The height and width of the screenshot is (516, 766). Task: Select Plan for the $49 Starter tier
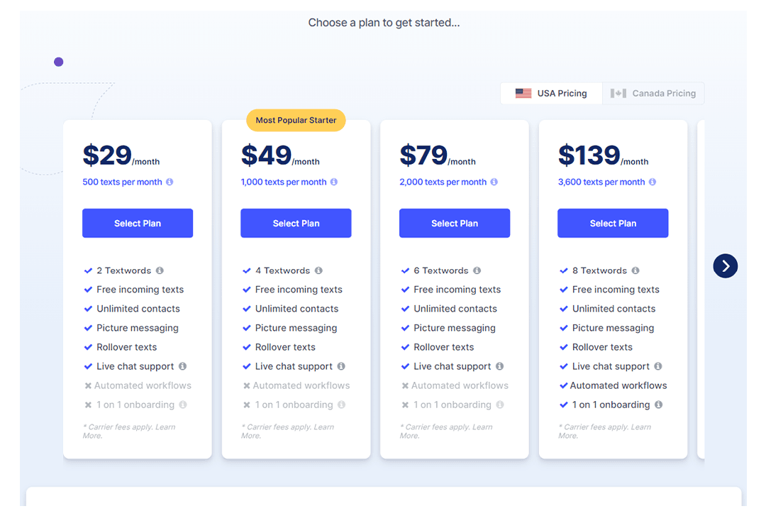[x=296, y=223]
